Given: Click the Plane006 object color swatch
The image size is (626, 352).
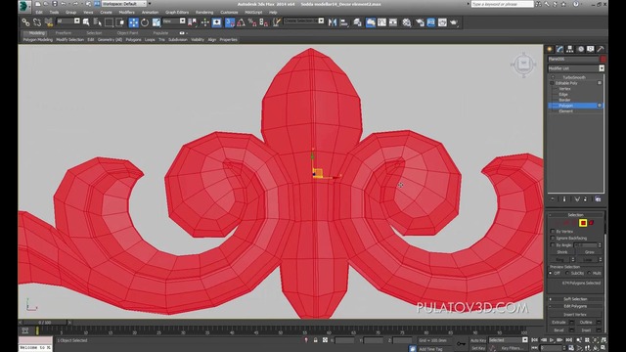Looking at the screenshot, I should coord(603,59).
